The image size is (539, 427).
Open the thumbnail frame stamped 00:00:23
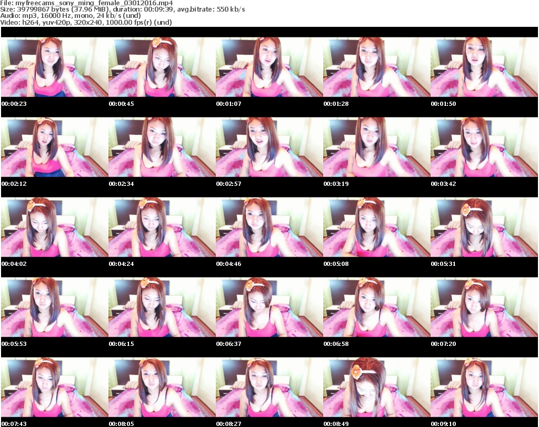pos(54,67)
